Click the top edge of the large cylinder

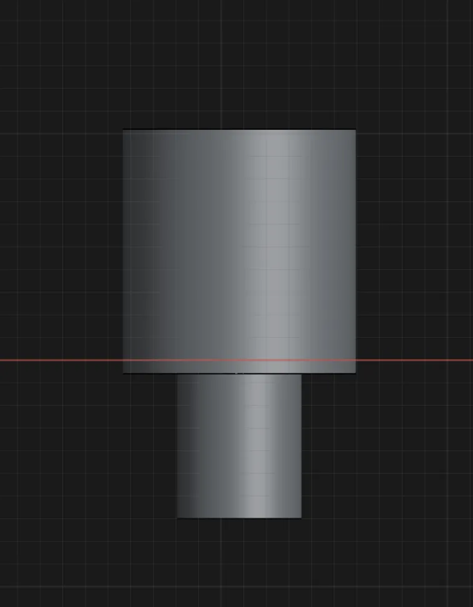(x=239, y=130)
